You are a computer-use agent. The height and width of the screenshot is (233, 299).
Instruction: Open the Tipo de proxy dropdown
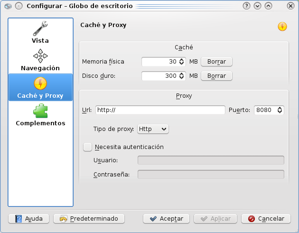(153, 129)
